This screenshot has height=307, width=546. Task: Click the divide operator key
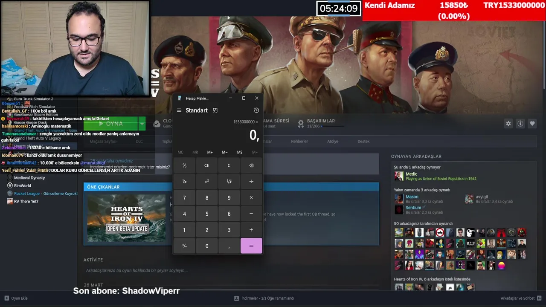[x=251, y=182]
